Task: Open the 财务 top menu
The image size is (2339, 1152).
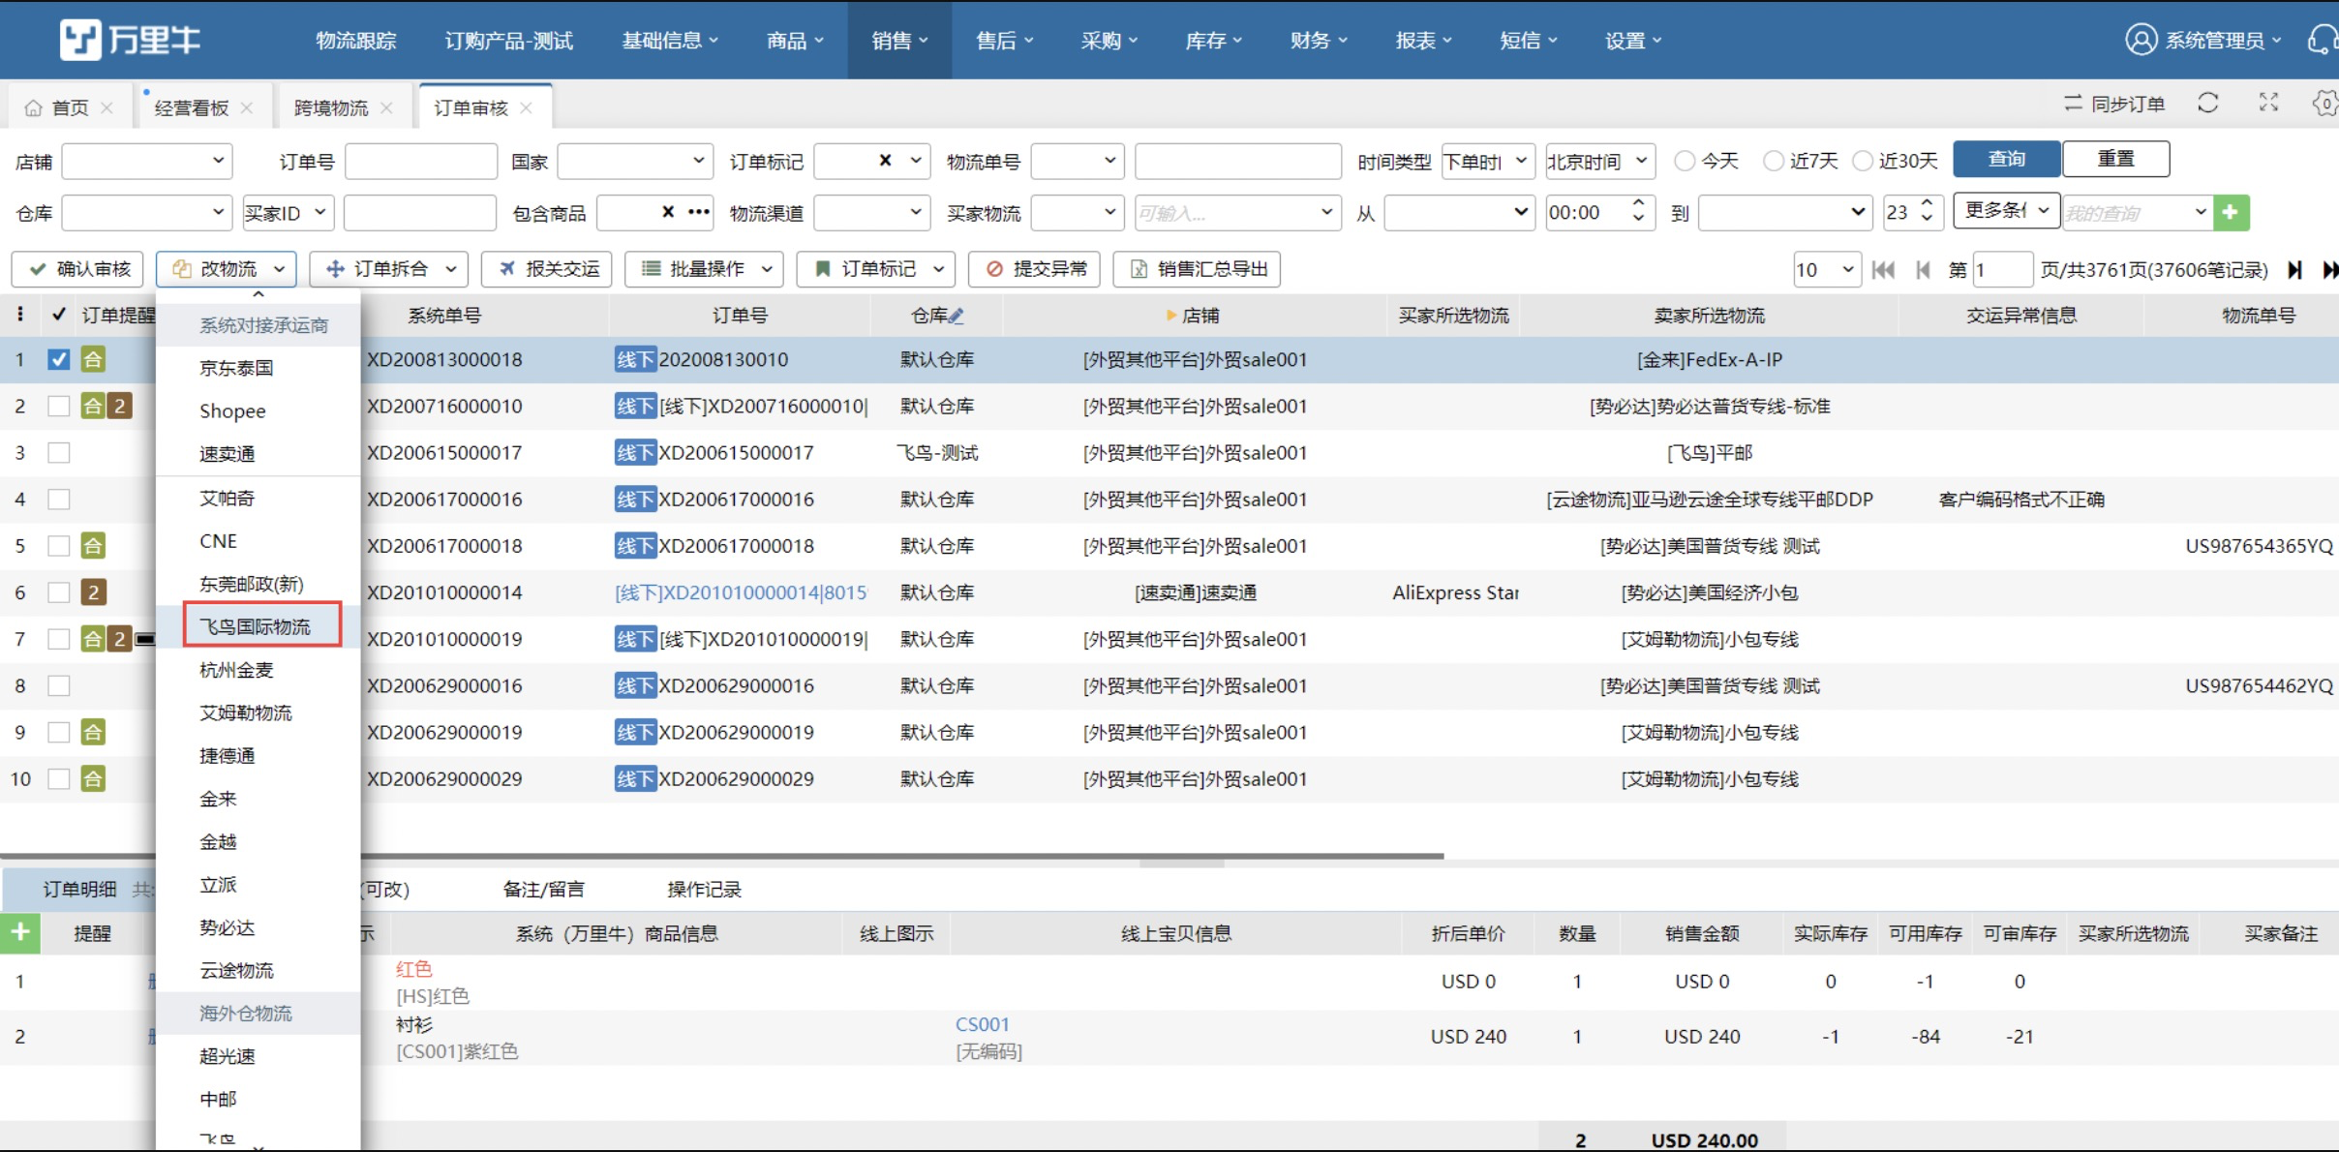Action: [x=1318, y=40]
